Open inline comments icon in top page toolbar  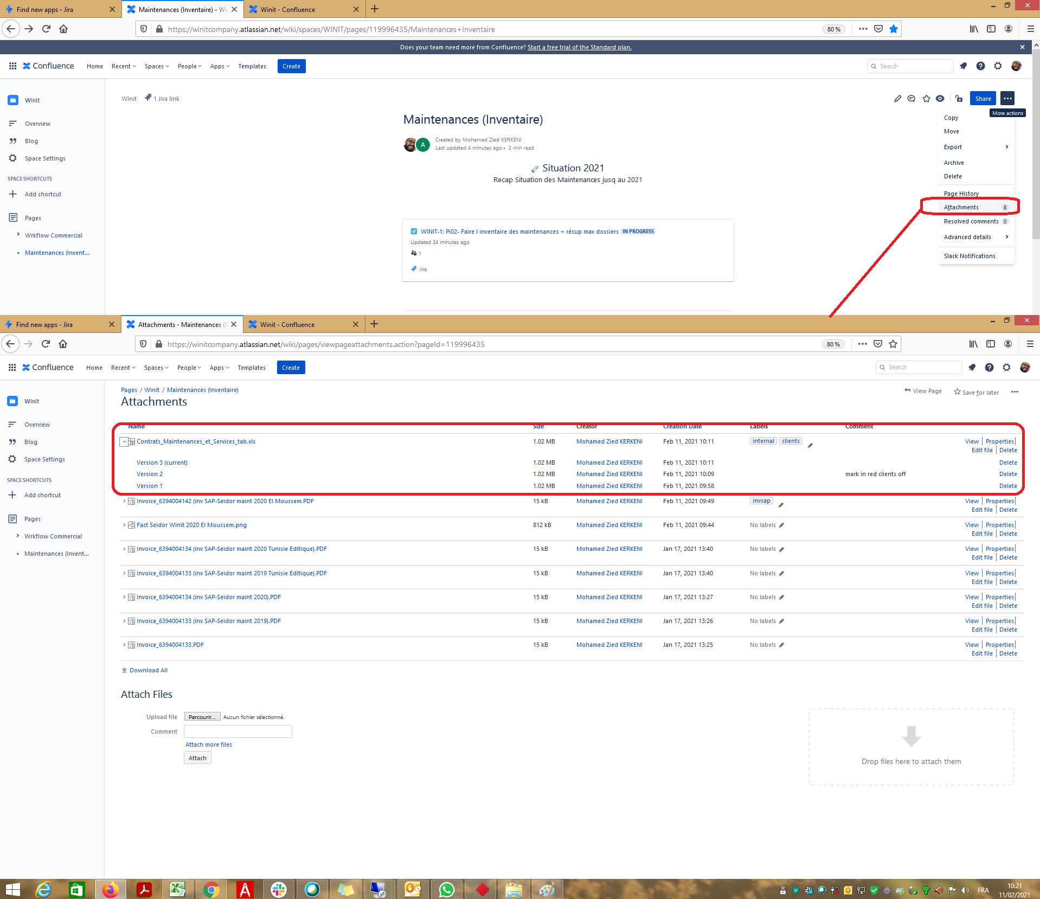point(911,99)
